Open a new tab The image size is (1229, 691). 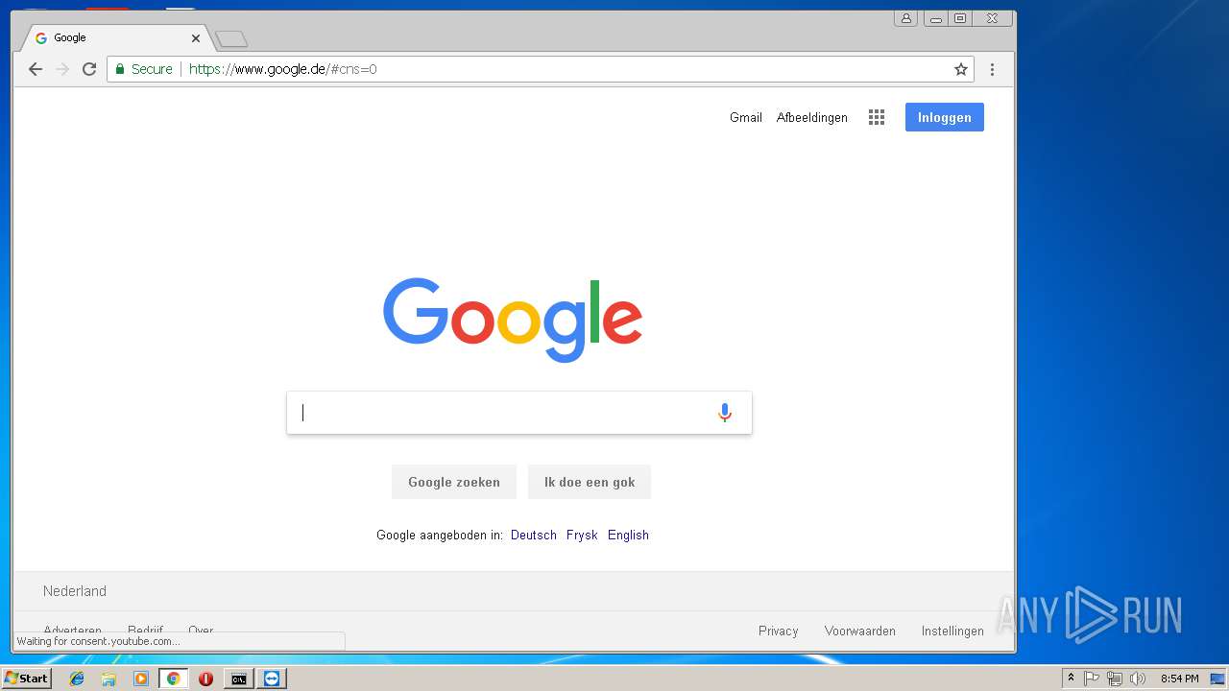pyautogui.click(x=231, y=38)
